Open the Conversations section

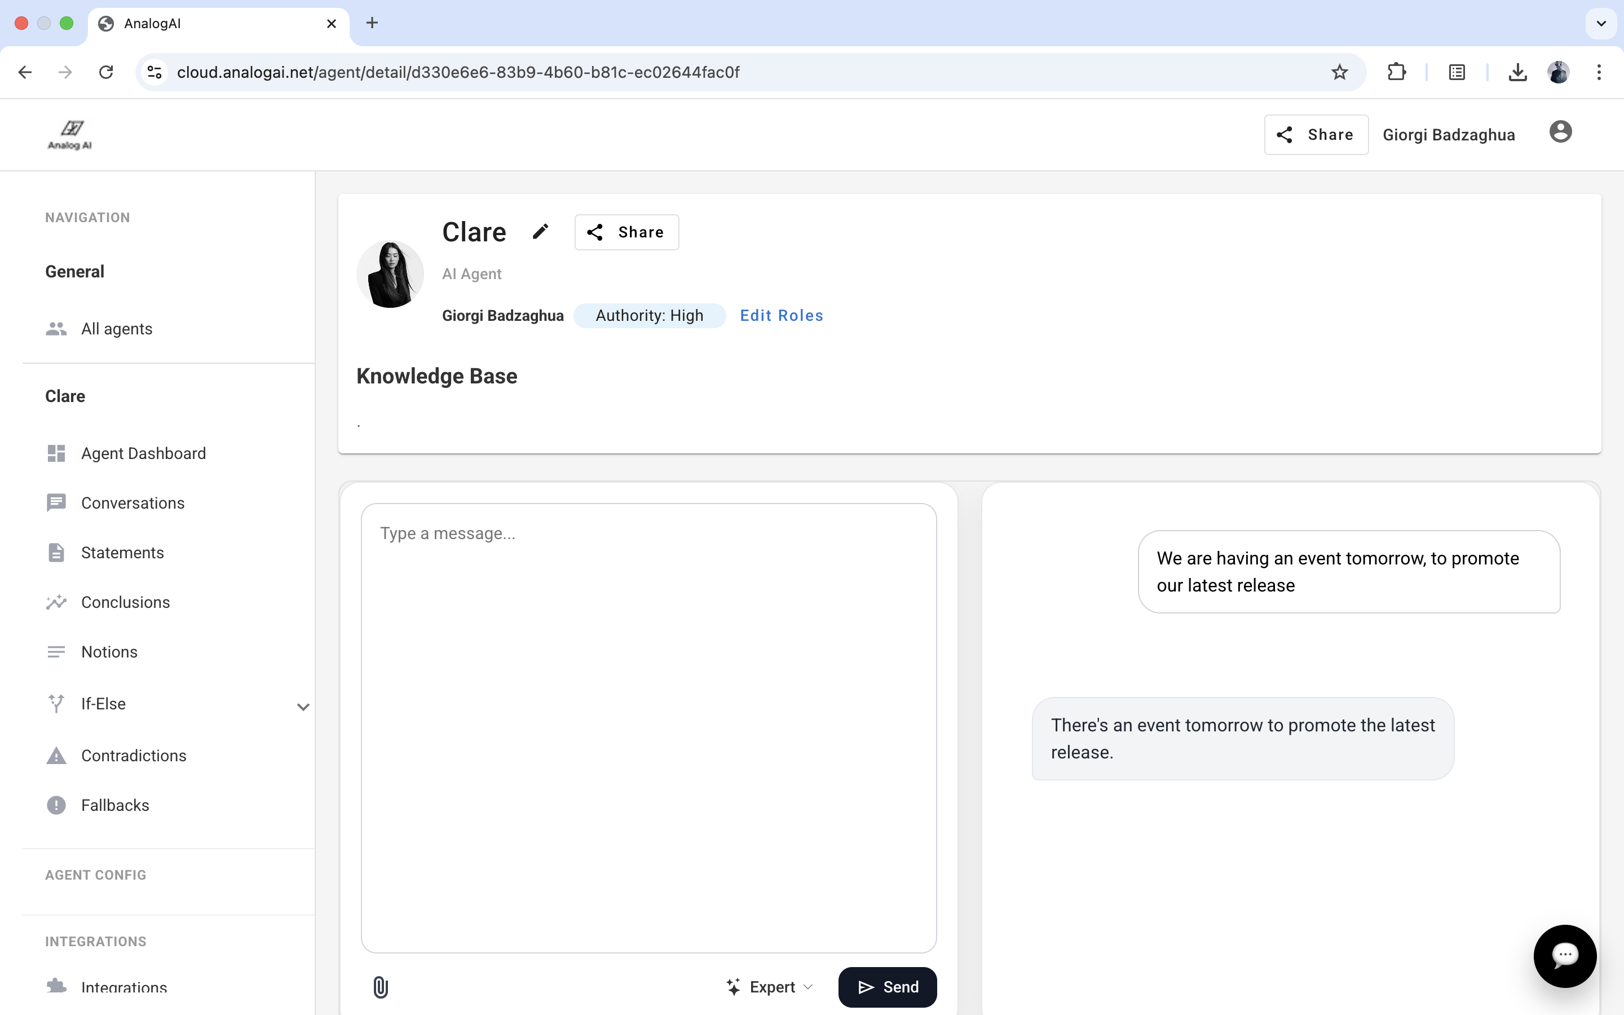point(132,503)
